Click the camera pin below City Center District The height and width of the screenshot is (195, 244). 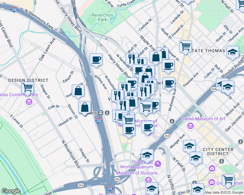(x=212, y=168)
